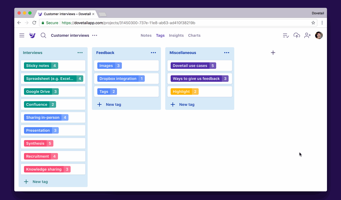Open Interviews column options menu
This screenshot has width=341, height=200.
click(80, 53)
